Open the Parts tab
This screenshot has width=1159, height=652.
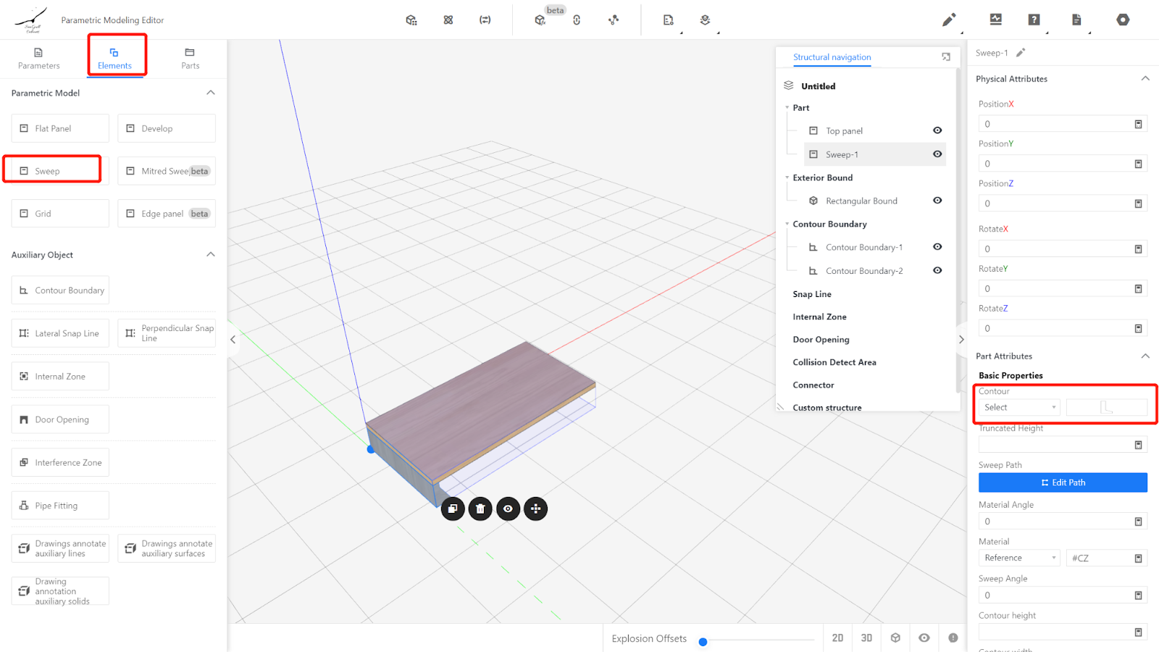pyautogui.click(x=190, y=58)
